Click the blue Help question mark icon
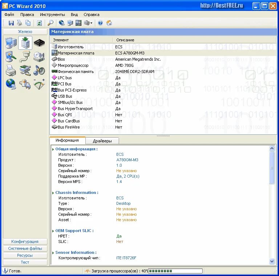Screen dimensions: 279x276 pos(100,23)
